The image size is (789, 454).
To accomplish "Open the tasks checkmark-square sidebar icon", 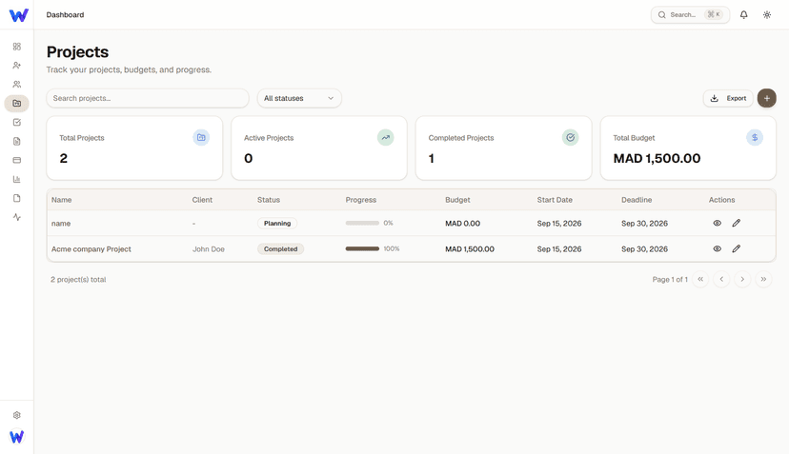I will click(16, 122).
